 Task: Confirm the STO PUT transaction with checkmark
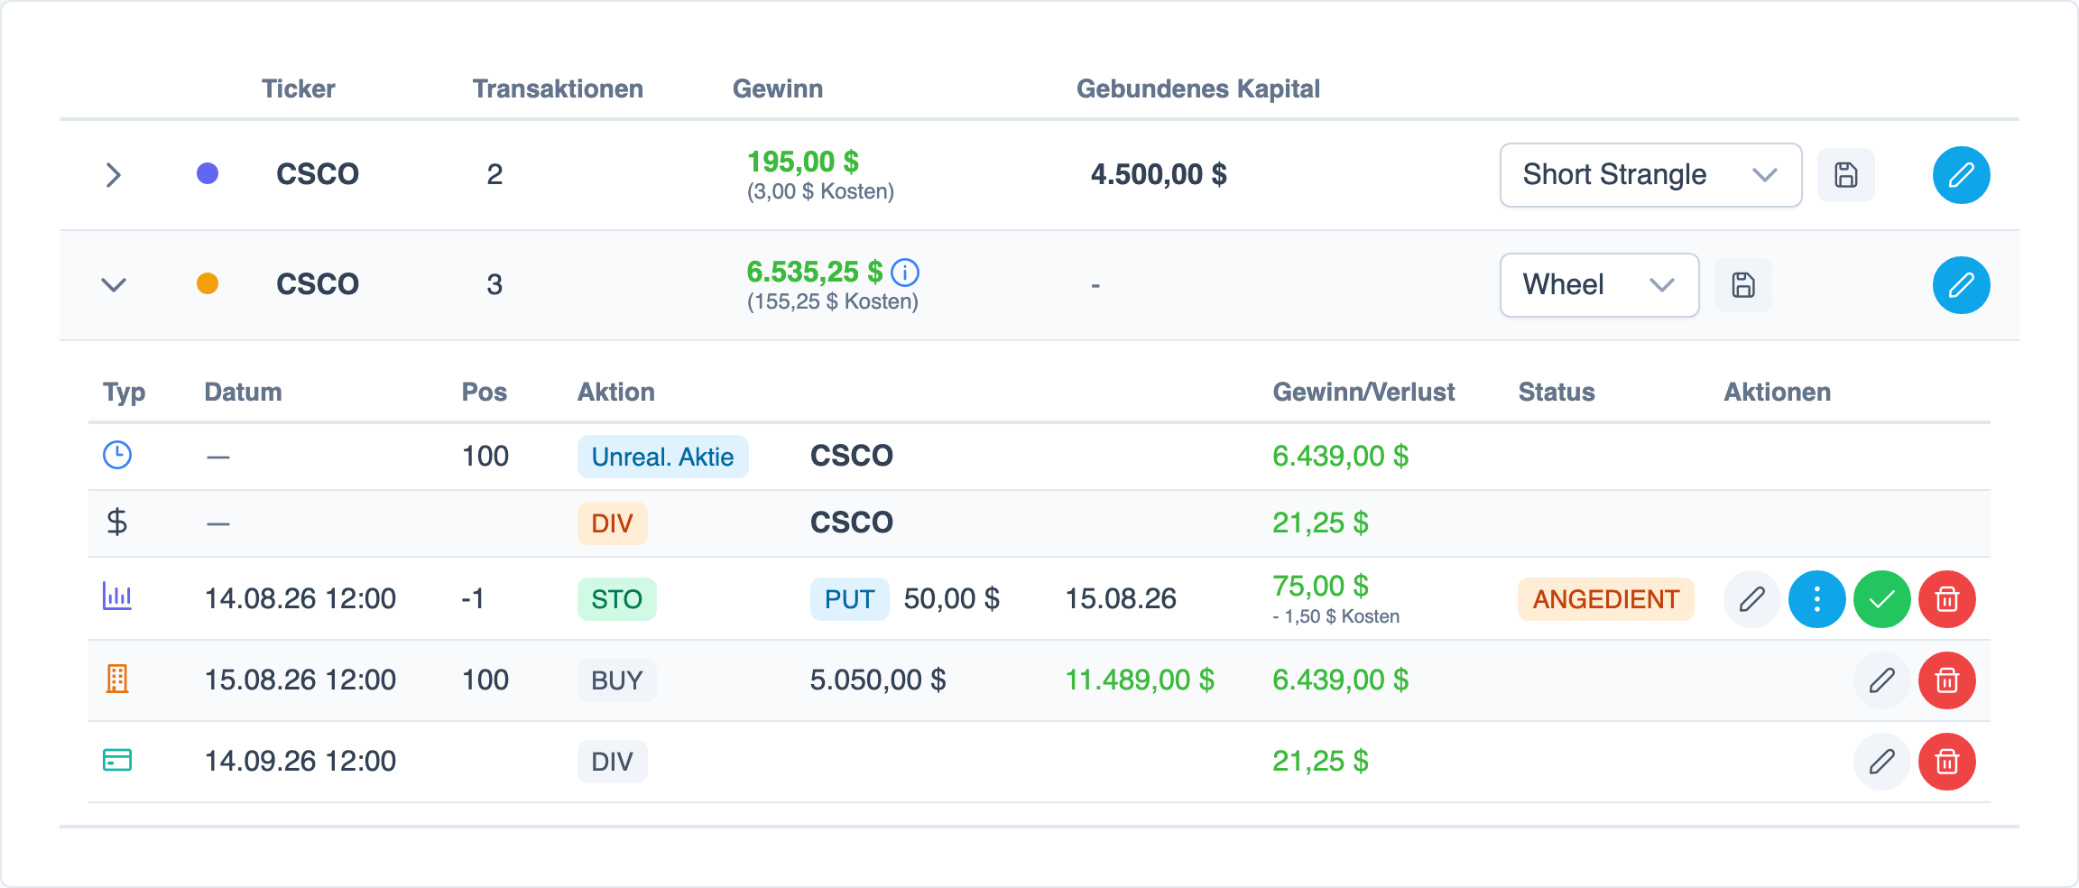coord(1881,599)
